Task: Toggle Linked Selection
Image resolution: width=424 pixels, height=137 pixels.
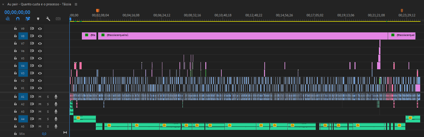Action: click(28, 19)
